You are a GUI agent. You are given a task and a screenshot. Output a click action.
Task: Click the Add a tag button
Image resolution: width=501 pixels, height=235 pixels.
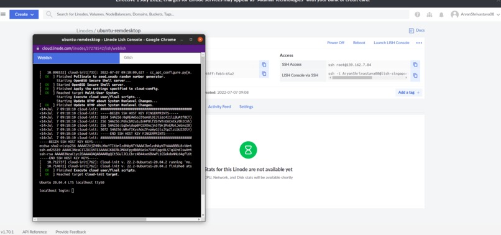pyautogui.click(x=408, y=93)
